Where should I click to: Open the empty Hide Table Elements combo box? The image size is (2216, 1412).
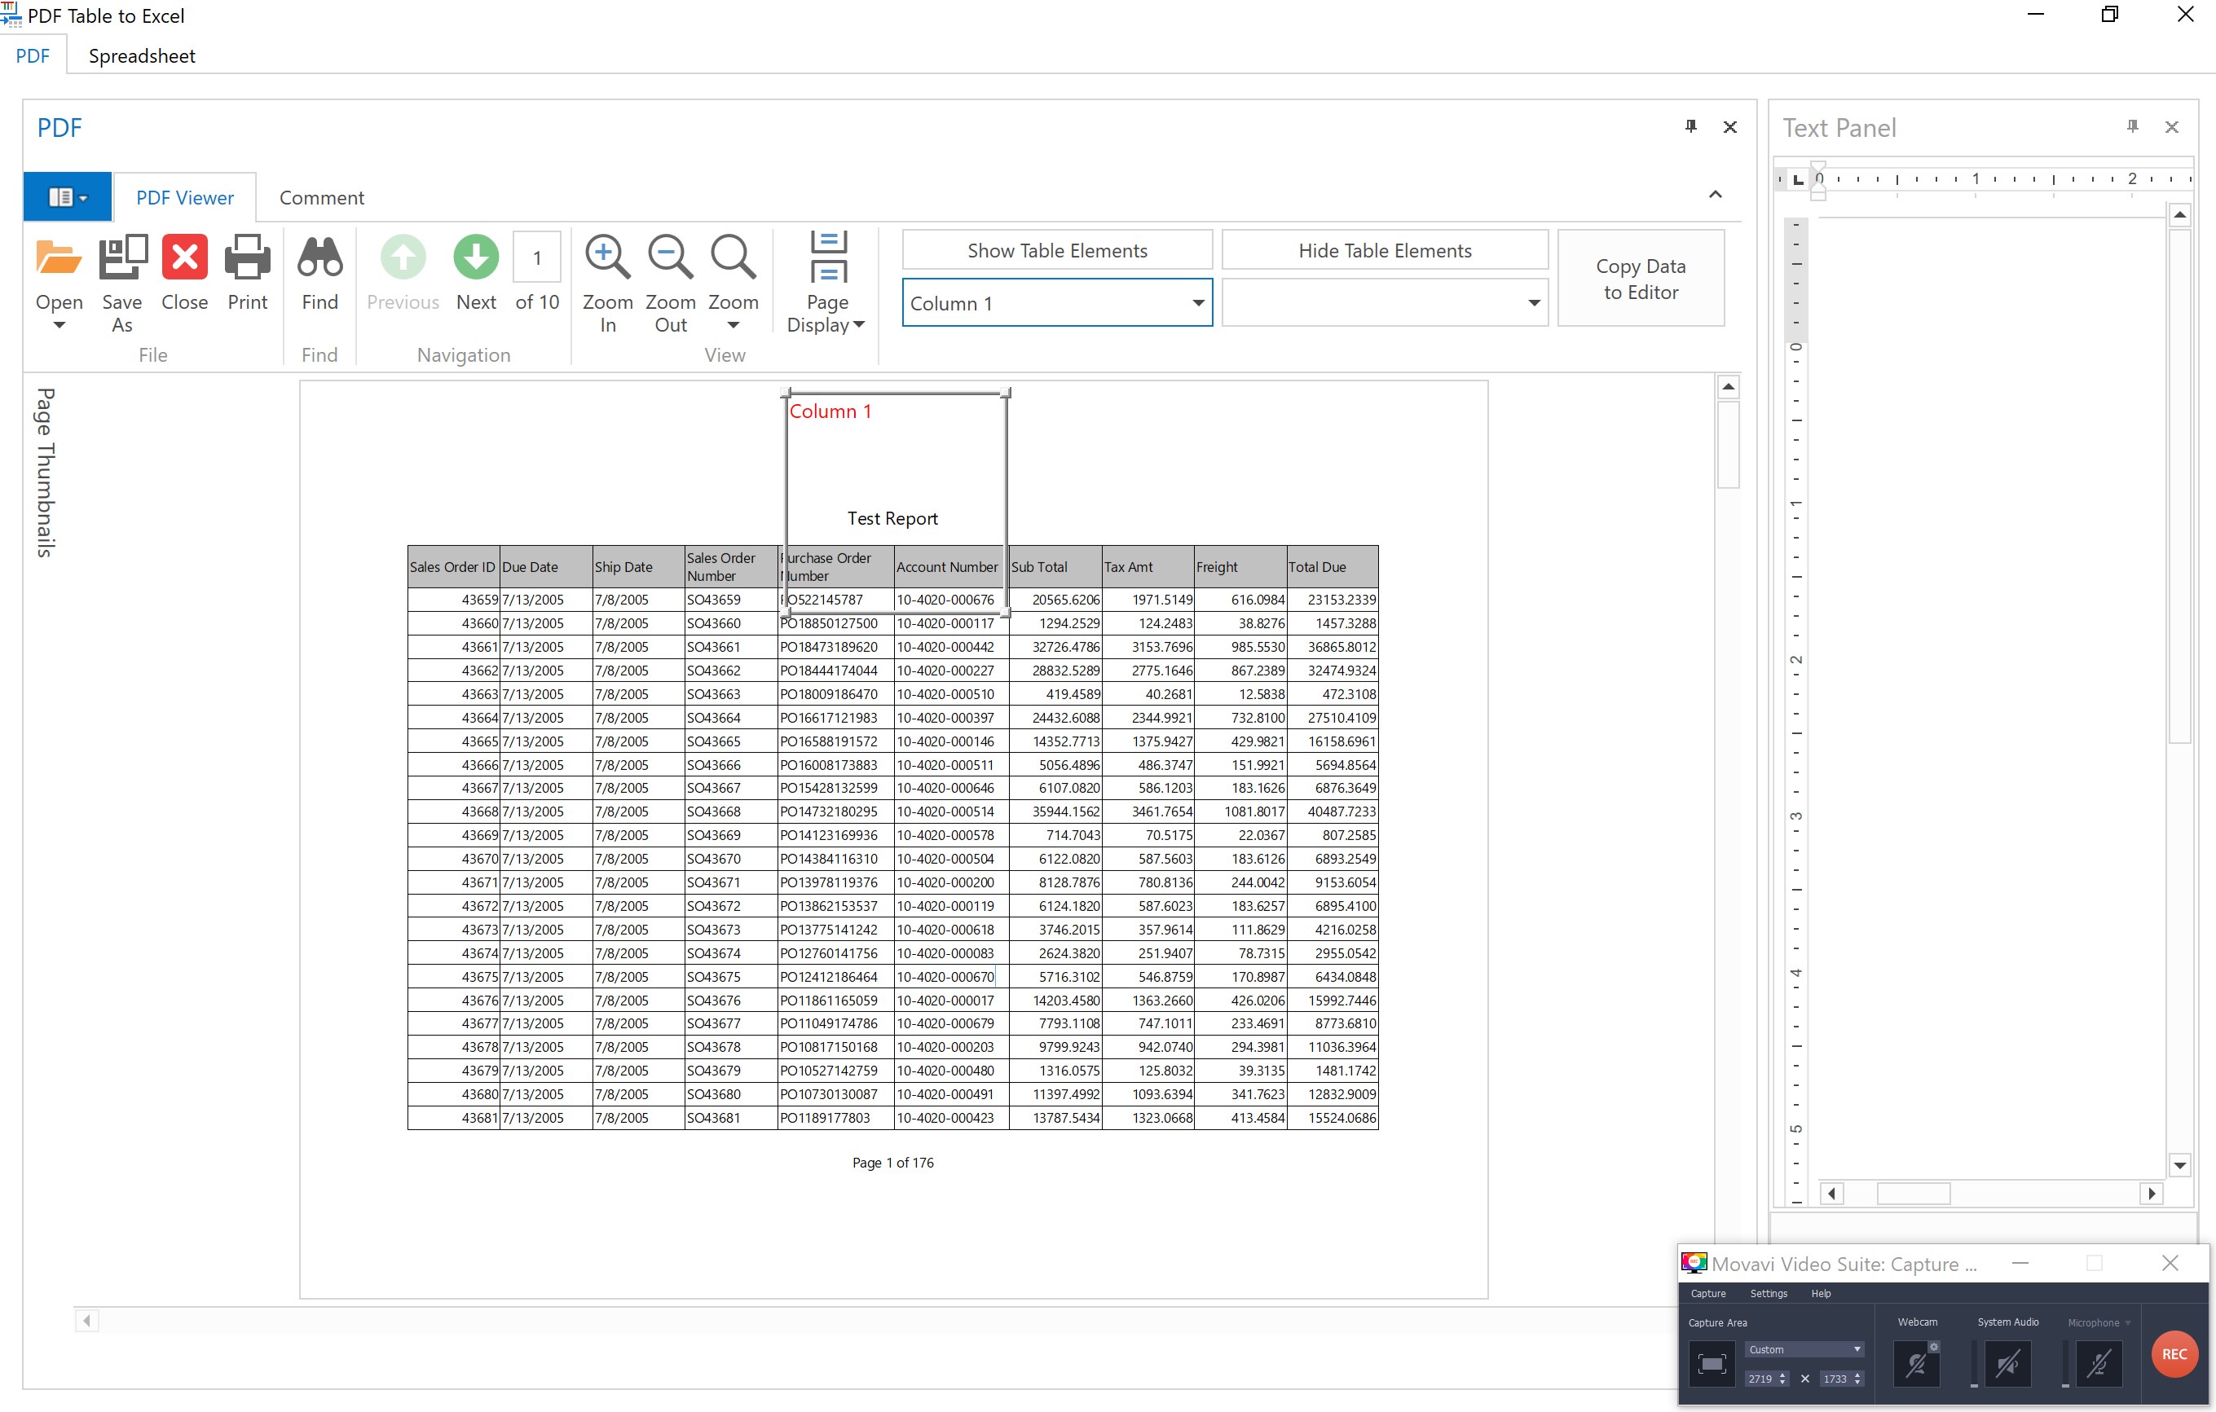click(x=1532, y=302)
